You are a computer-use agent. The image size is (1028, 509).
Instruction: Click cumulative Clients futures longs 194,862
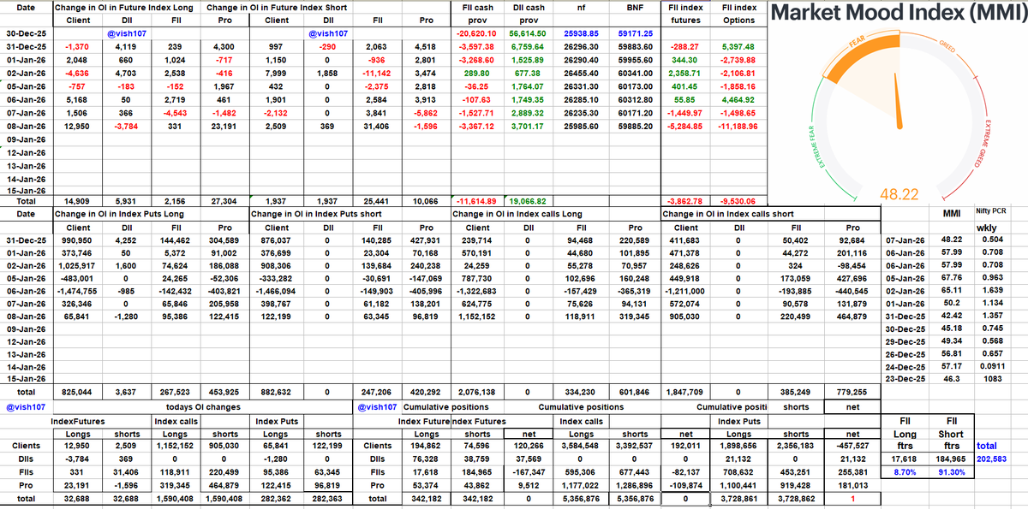(x=426, y=446)
